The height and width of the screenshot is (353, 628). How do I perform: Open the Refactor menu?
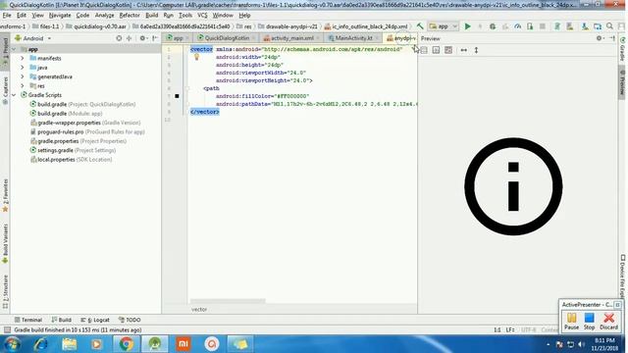[130, 16]
